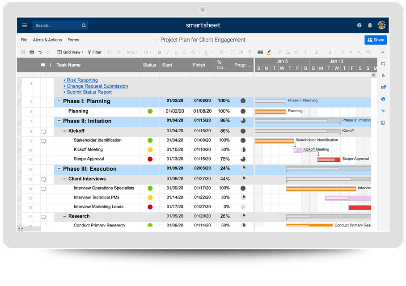Image resolution: width=406 pixels, height=286 pixels.
Task: Apply percent format to a cell
Action: 343,52
